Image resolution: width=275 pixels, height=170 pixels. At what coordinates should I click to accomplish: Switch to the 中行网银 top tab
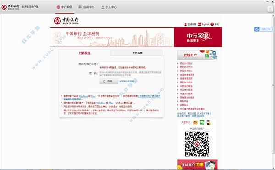65,7
